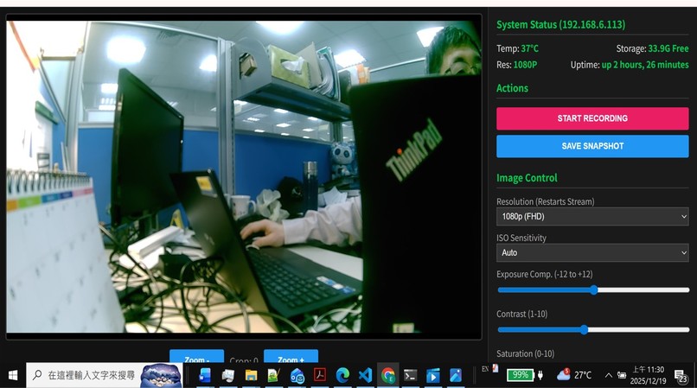
Task: Click the Zoom + button
Action: click(291, 357)
